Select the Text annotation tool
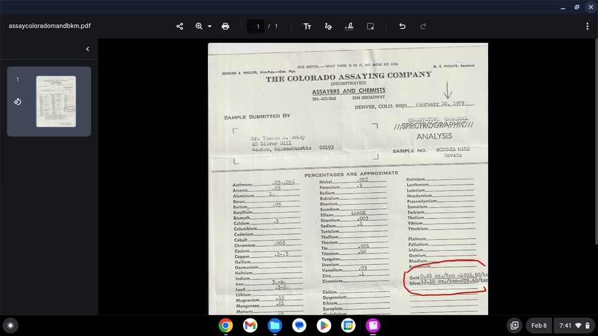Screen dimensions: 598x336 (308, 26)
